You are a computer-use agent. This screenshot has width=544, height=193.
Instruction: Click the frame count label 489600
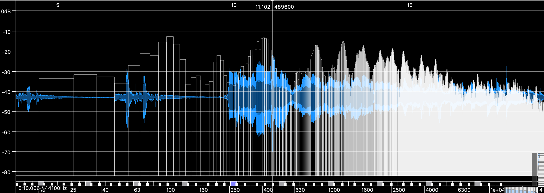tap(284, 7)
